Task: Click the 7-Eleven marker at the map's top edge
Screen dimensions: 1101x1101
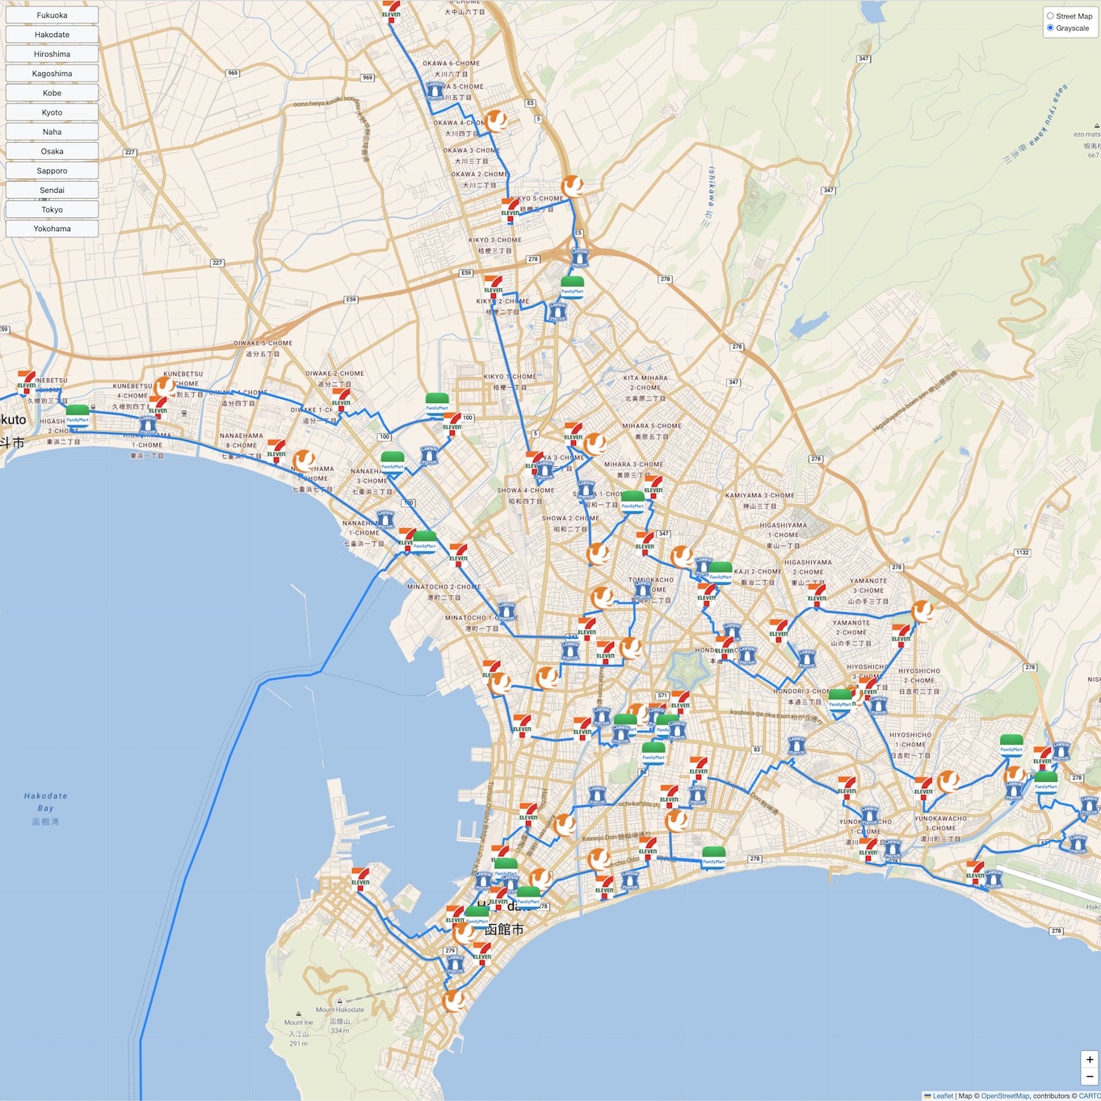Action: point(391,9)
